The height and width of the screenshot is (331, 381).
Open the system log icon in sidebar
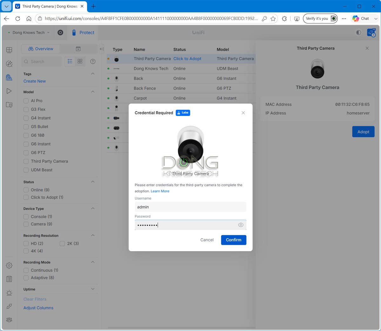[9, 279]
